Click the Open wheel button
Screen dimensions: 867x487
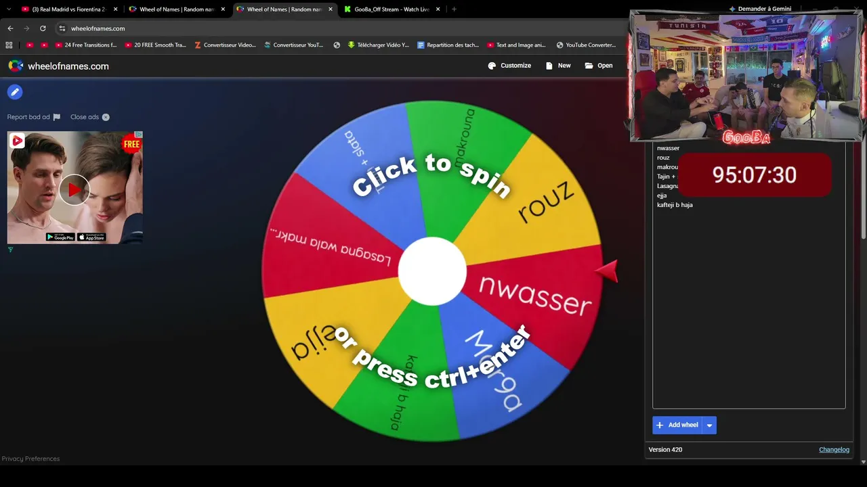coord(599,66)
